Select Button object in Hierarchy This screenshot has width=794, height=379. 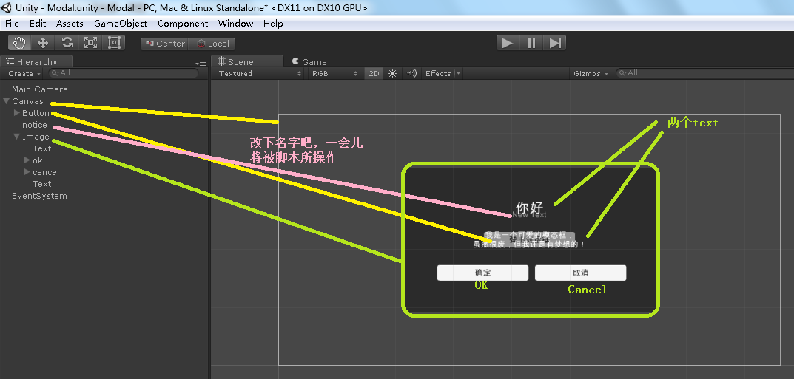coord(36,113)
